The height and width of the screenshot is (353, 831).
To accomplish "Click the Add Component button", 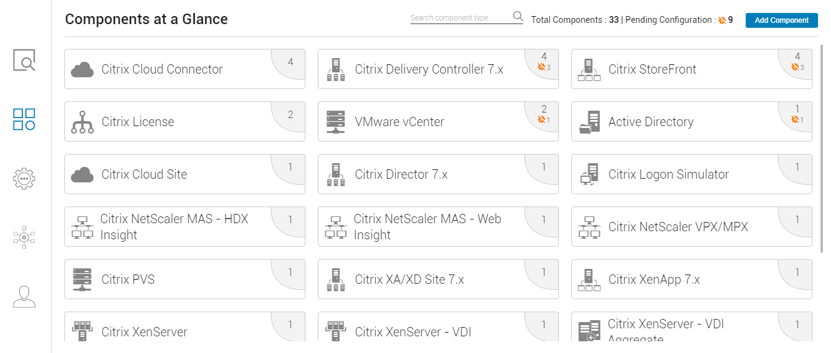I will tap(782, 20).
